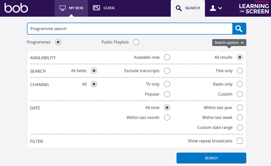
Task: Choose Title only search option
Action: pyautogui.click(x=240, y=71)
